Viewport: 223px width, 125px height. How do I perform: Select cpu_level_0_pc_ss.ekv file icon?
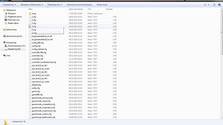tap(30, 69)
